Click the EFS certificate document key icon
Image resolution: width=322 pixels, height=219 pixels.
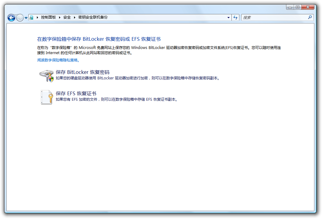[47, 97]
